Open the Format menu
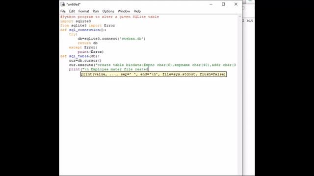The width and height of the screenshot is (314, 176). [x=83, y=11]
